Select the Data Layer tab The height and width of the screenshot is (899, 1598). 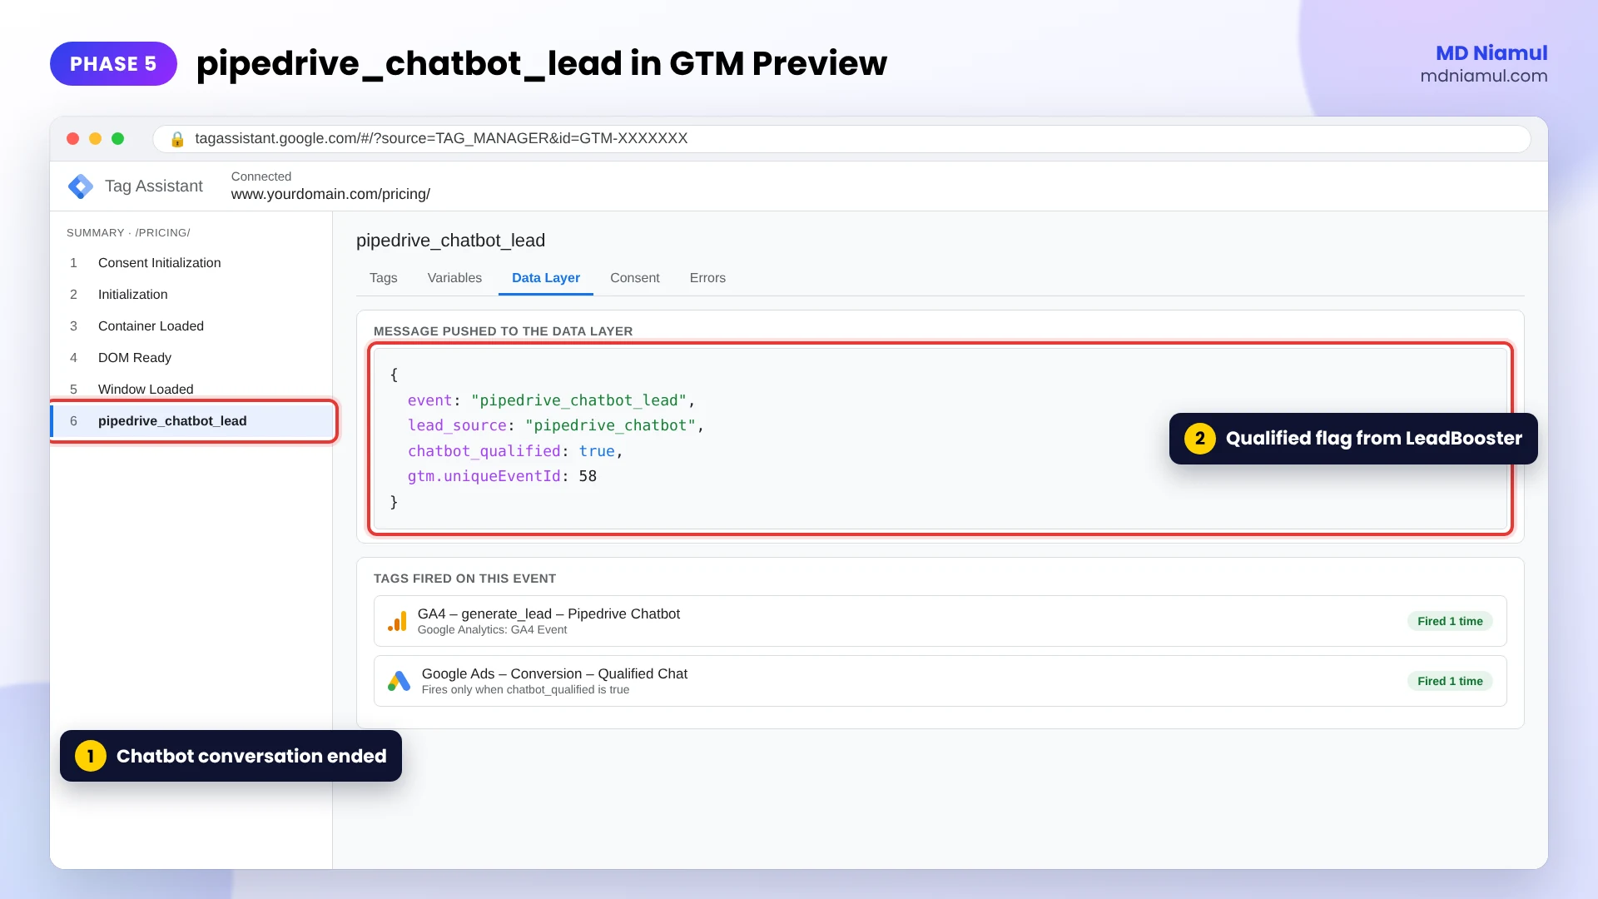pos(546,278)
